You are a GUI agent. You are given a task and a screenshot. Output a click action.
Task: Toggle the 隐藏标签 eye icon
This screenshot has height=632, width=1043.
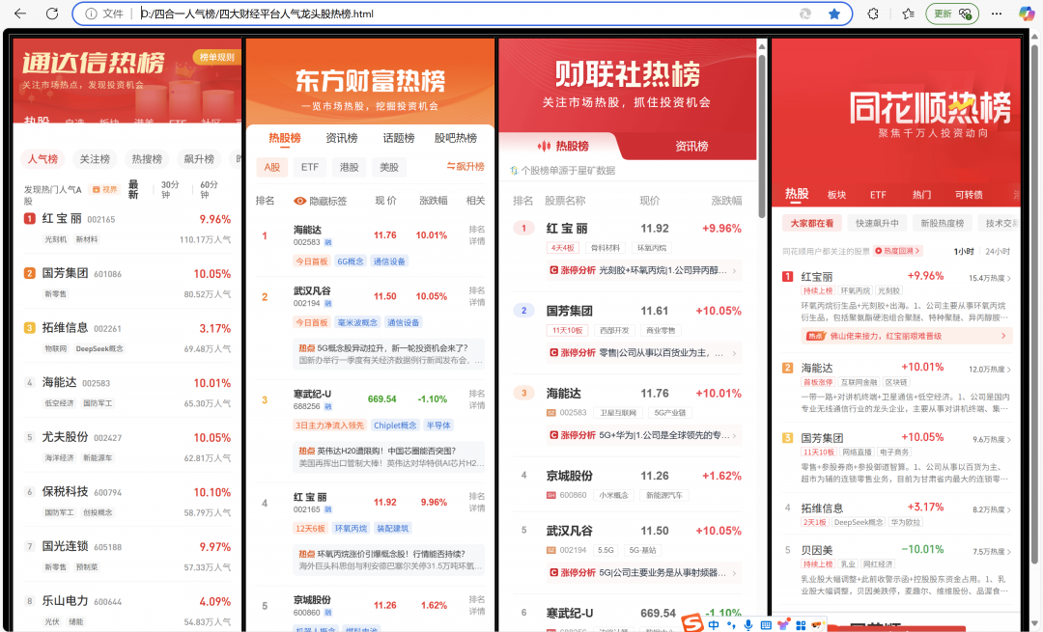pyautogui.click(x=300, y=201)
